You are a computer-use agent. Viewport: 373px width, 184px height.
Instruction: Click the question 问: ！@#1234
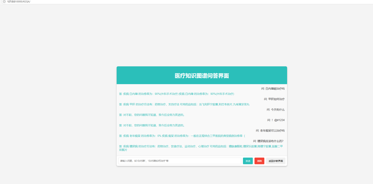point(276,120)
